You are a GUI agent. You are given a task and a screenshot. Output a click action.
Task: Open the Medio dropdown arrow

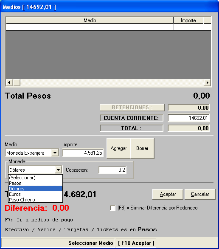[55, 153]
